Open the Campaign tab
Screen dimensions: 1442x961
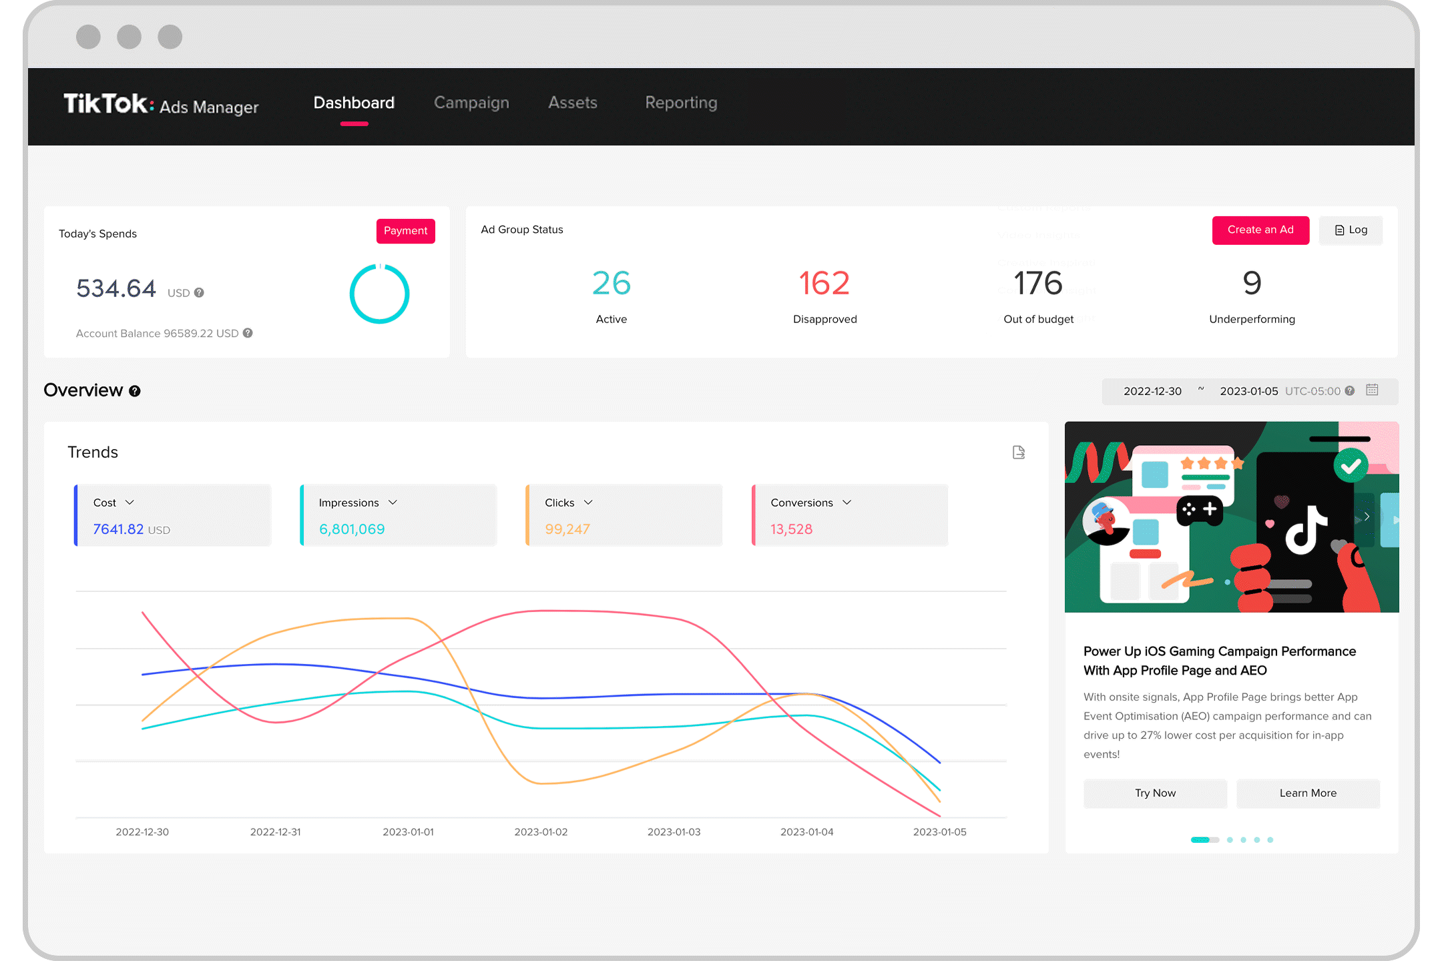pyautogui.click(x=470, y=103)
